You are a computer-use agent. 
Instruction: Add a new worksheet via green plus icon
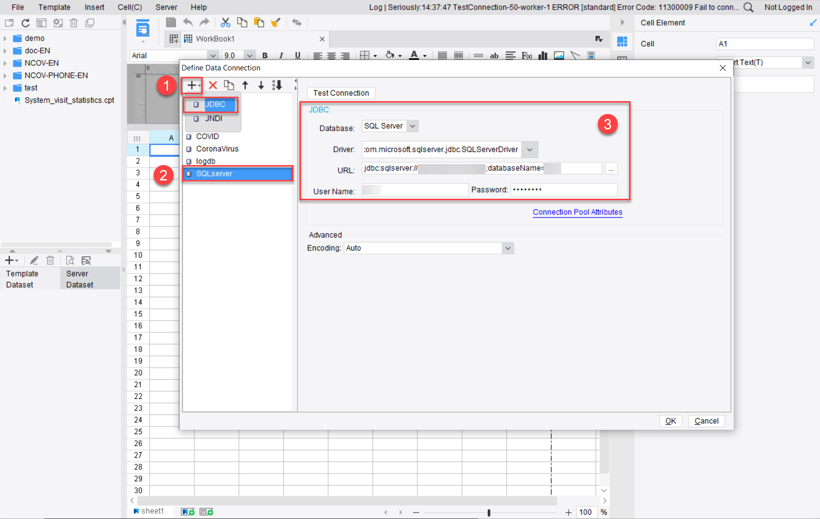point(187,511)
